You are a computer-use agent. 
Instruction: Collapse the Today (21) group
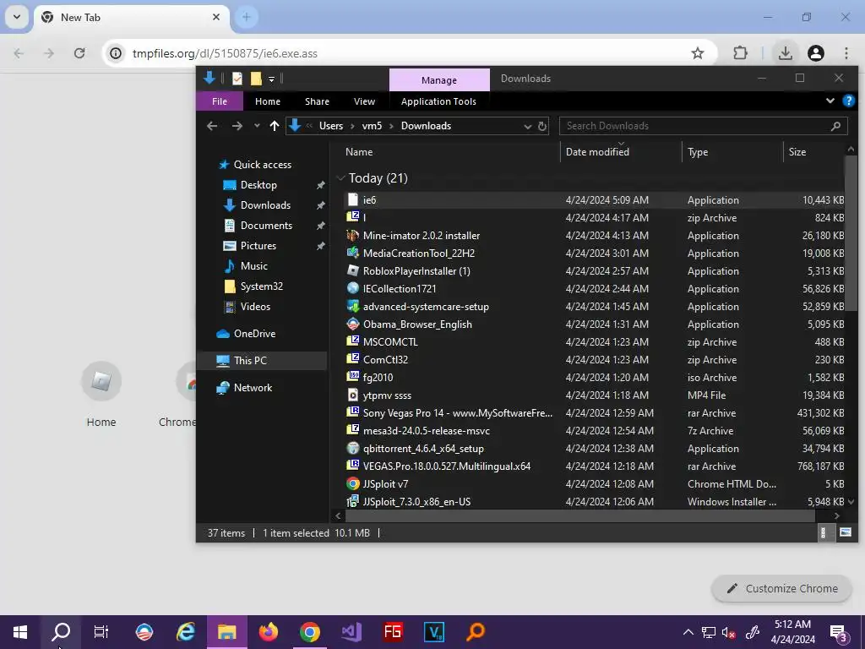341,177
